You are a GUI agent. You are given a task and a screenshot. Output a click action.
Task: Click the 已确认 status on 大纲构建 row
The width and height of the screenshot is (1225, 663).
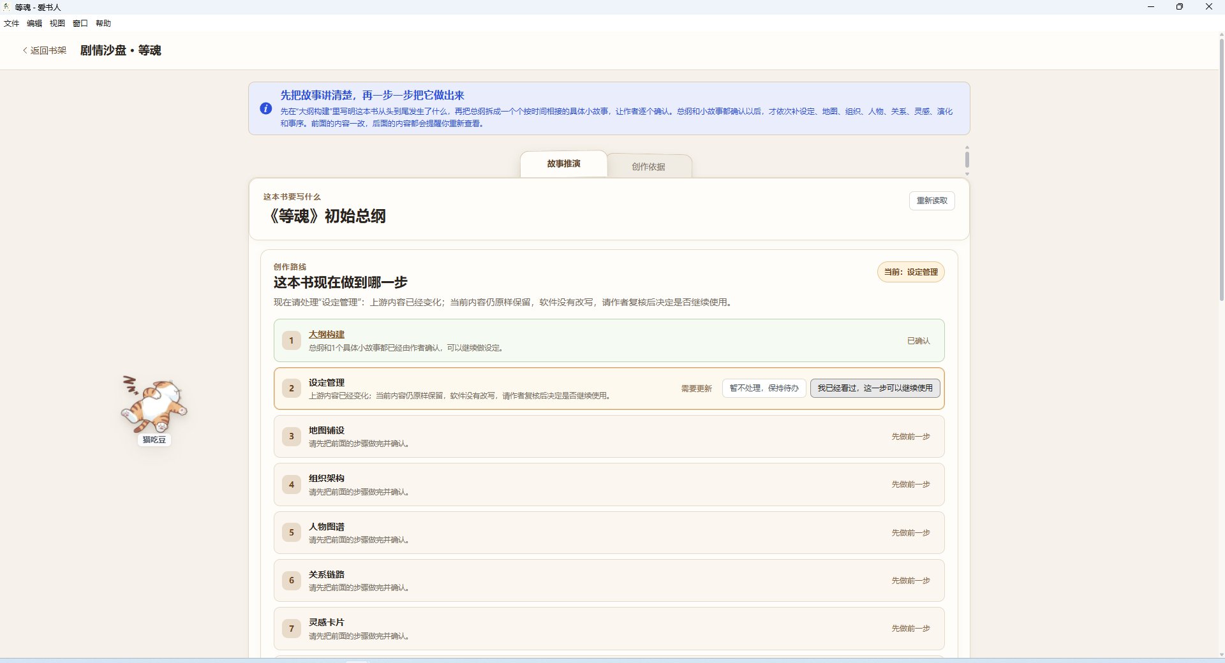pyautogui.click(x=918, y=341)
